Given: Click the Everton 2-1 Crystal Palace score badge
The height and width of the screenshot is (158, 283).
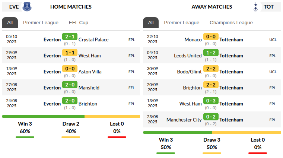Looking at the screenshot, I should click(70, 37).
